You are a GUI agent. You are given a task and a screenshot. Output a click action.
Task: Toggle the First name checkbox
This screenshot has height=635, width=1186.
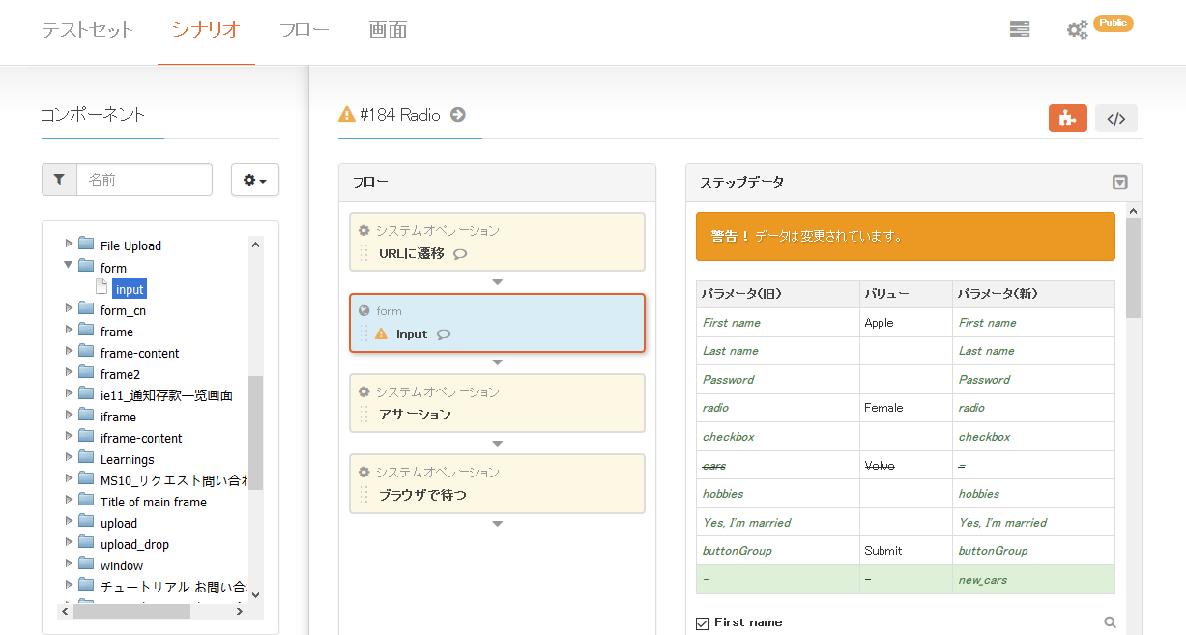[x=703, y=623]
